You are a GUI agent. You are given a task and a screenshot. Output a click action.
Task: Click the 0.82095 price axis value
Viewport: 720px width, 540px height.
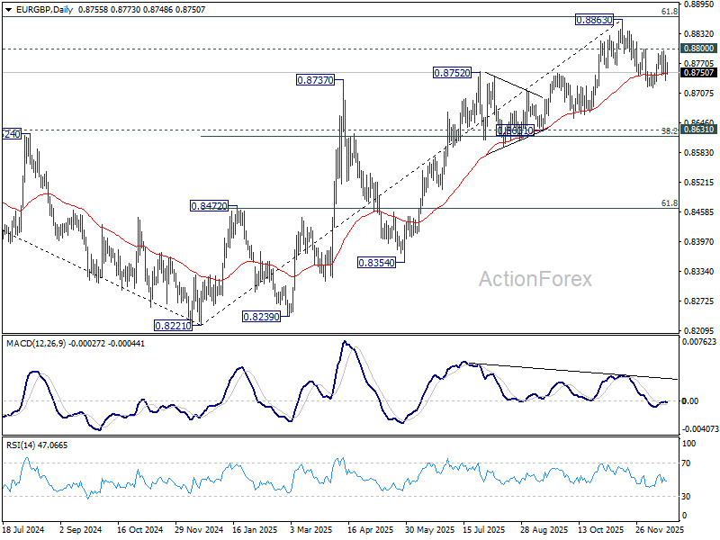pos(698,330)
